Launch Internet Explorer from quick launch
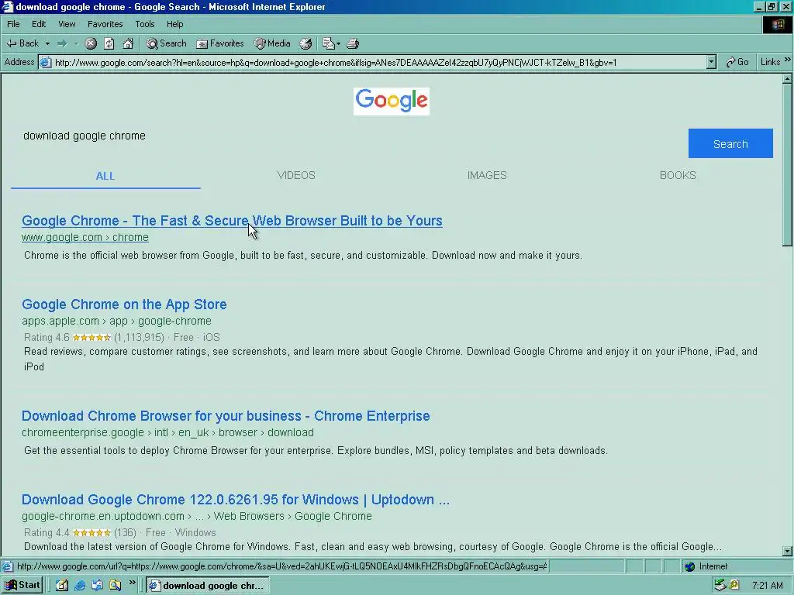The image size is (794, 595). click(x=80, y=586)
